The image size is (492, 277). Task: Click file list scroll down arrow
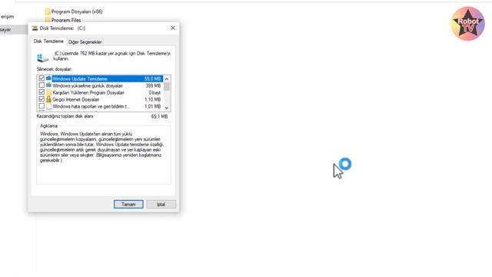167,108
